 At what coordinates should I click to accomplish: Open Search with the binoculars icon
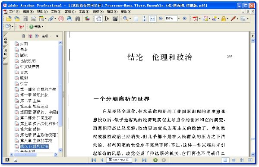click(78, 19)
